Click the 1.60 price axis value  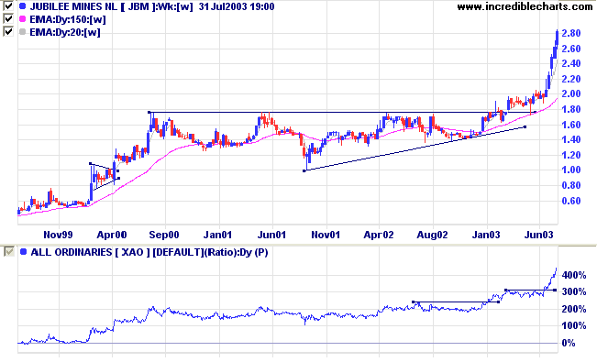pyautogui.click(x=571, y=125)
